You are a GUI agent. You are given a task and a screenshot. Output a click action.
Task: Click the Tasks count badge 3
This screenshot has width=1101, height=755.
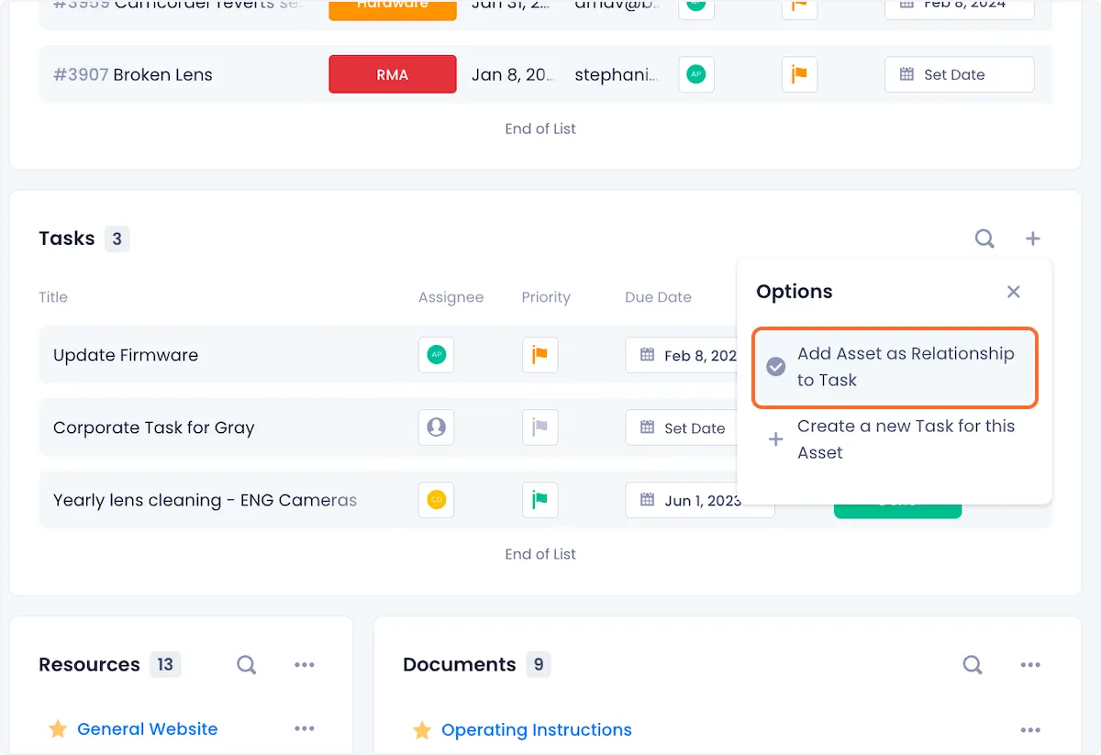117,239
